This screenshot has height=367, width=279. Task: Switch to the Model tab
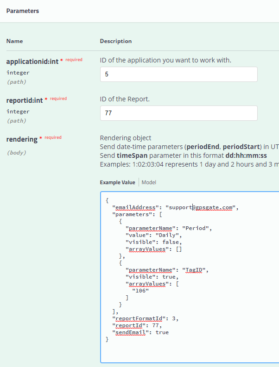(x=149, y=182)
